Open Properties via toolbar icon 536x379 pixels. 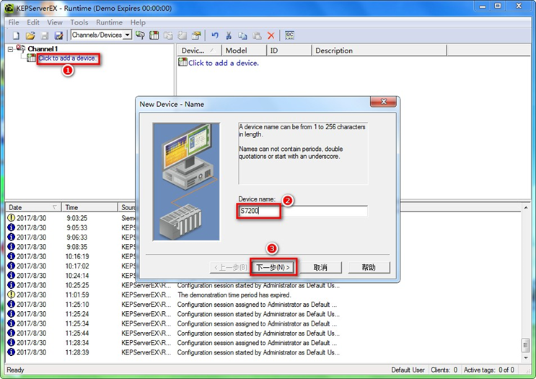[x=196, y=35]
